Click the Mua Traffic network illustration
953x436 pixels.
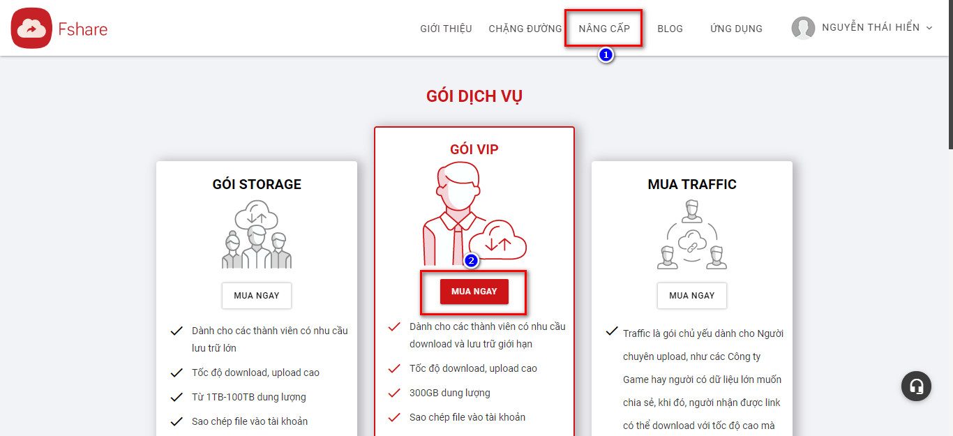tap(692, 234)
